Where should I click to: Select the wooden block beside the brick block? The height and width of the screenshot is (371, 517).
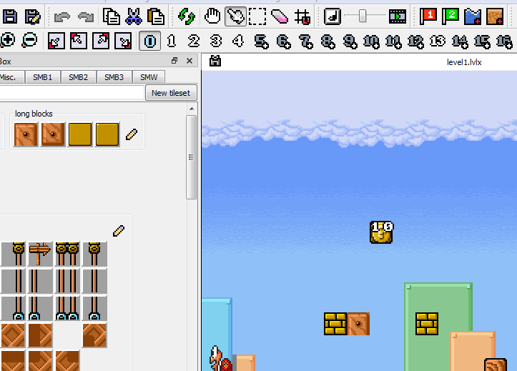pos(358,324)
